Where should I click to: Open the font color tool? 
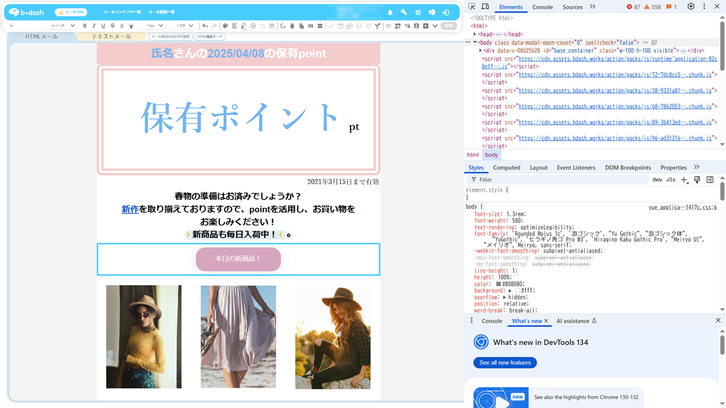[x=122, y=25]
